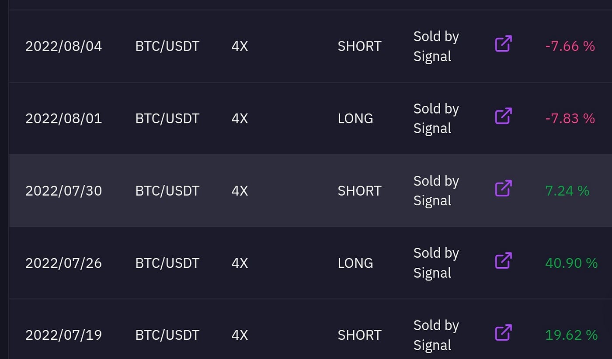Click LONG label in the 2022/08/01 row

(355, 118)
